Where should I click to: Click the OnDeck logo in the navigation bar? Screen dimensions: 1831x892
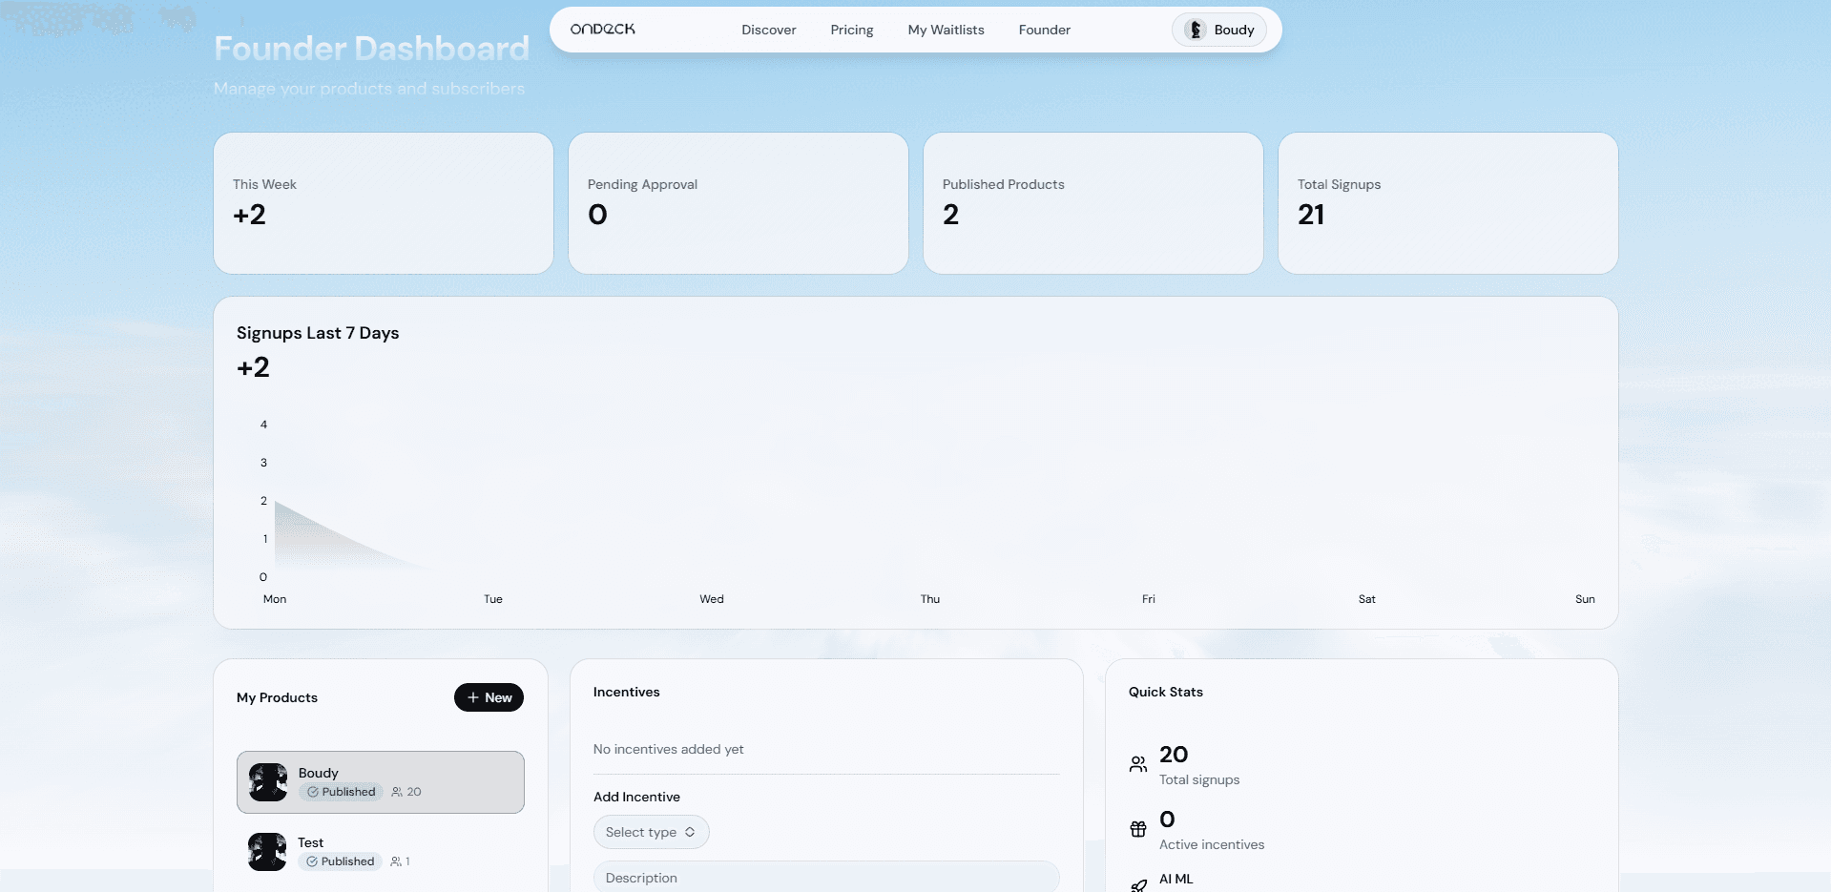click(603, 29)
